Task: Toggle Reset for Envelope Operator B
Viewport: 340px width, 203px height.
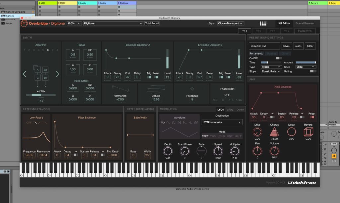Action: (x=228, y=77)
